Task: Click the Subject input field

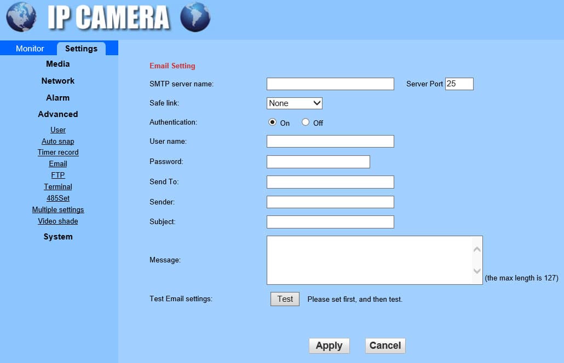Action: click(330, 222)
